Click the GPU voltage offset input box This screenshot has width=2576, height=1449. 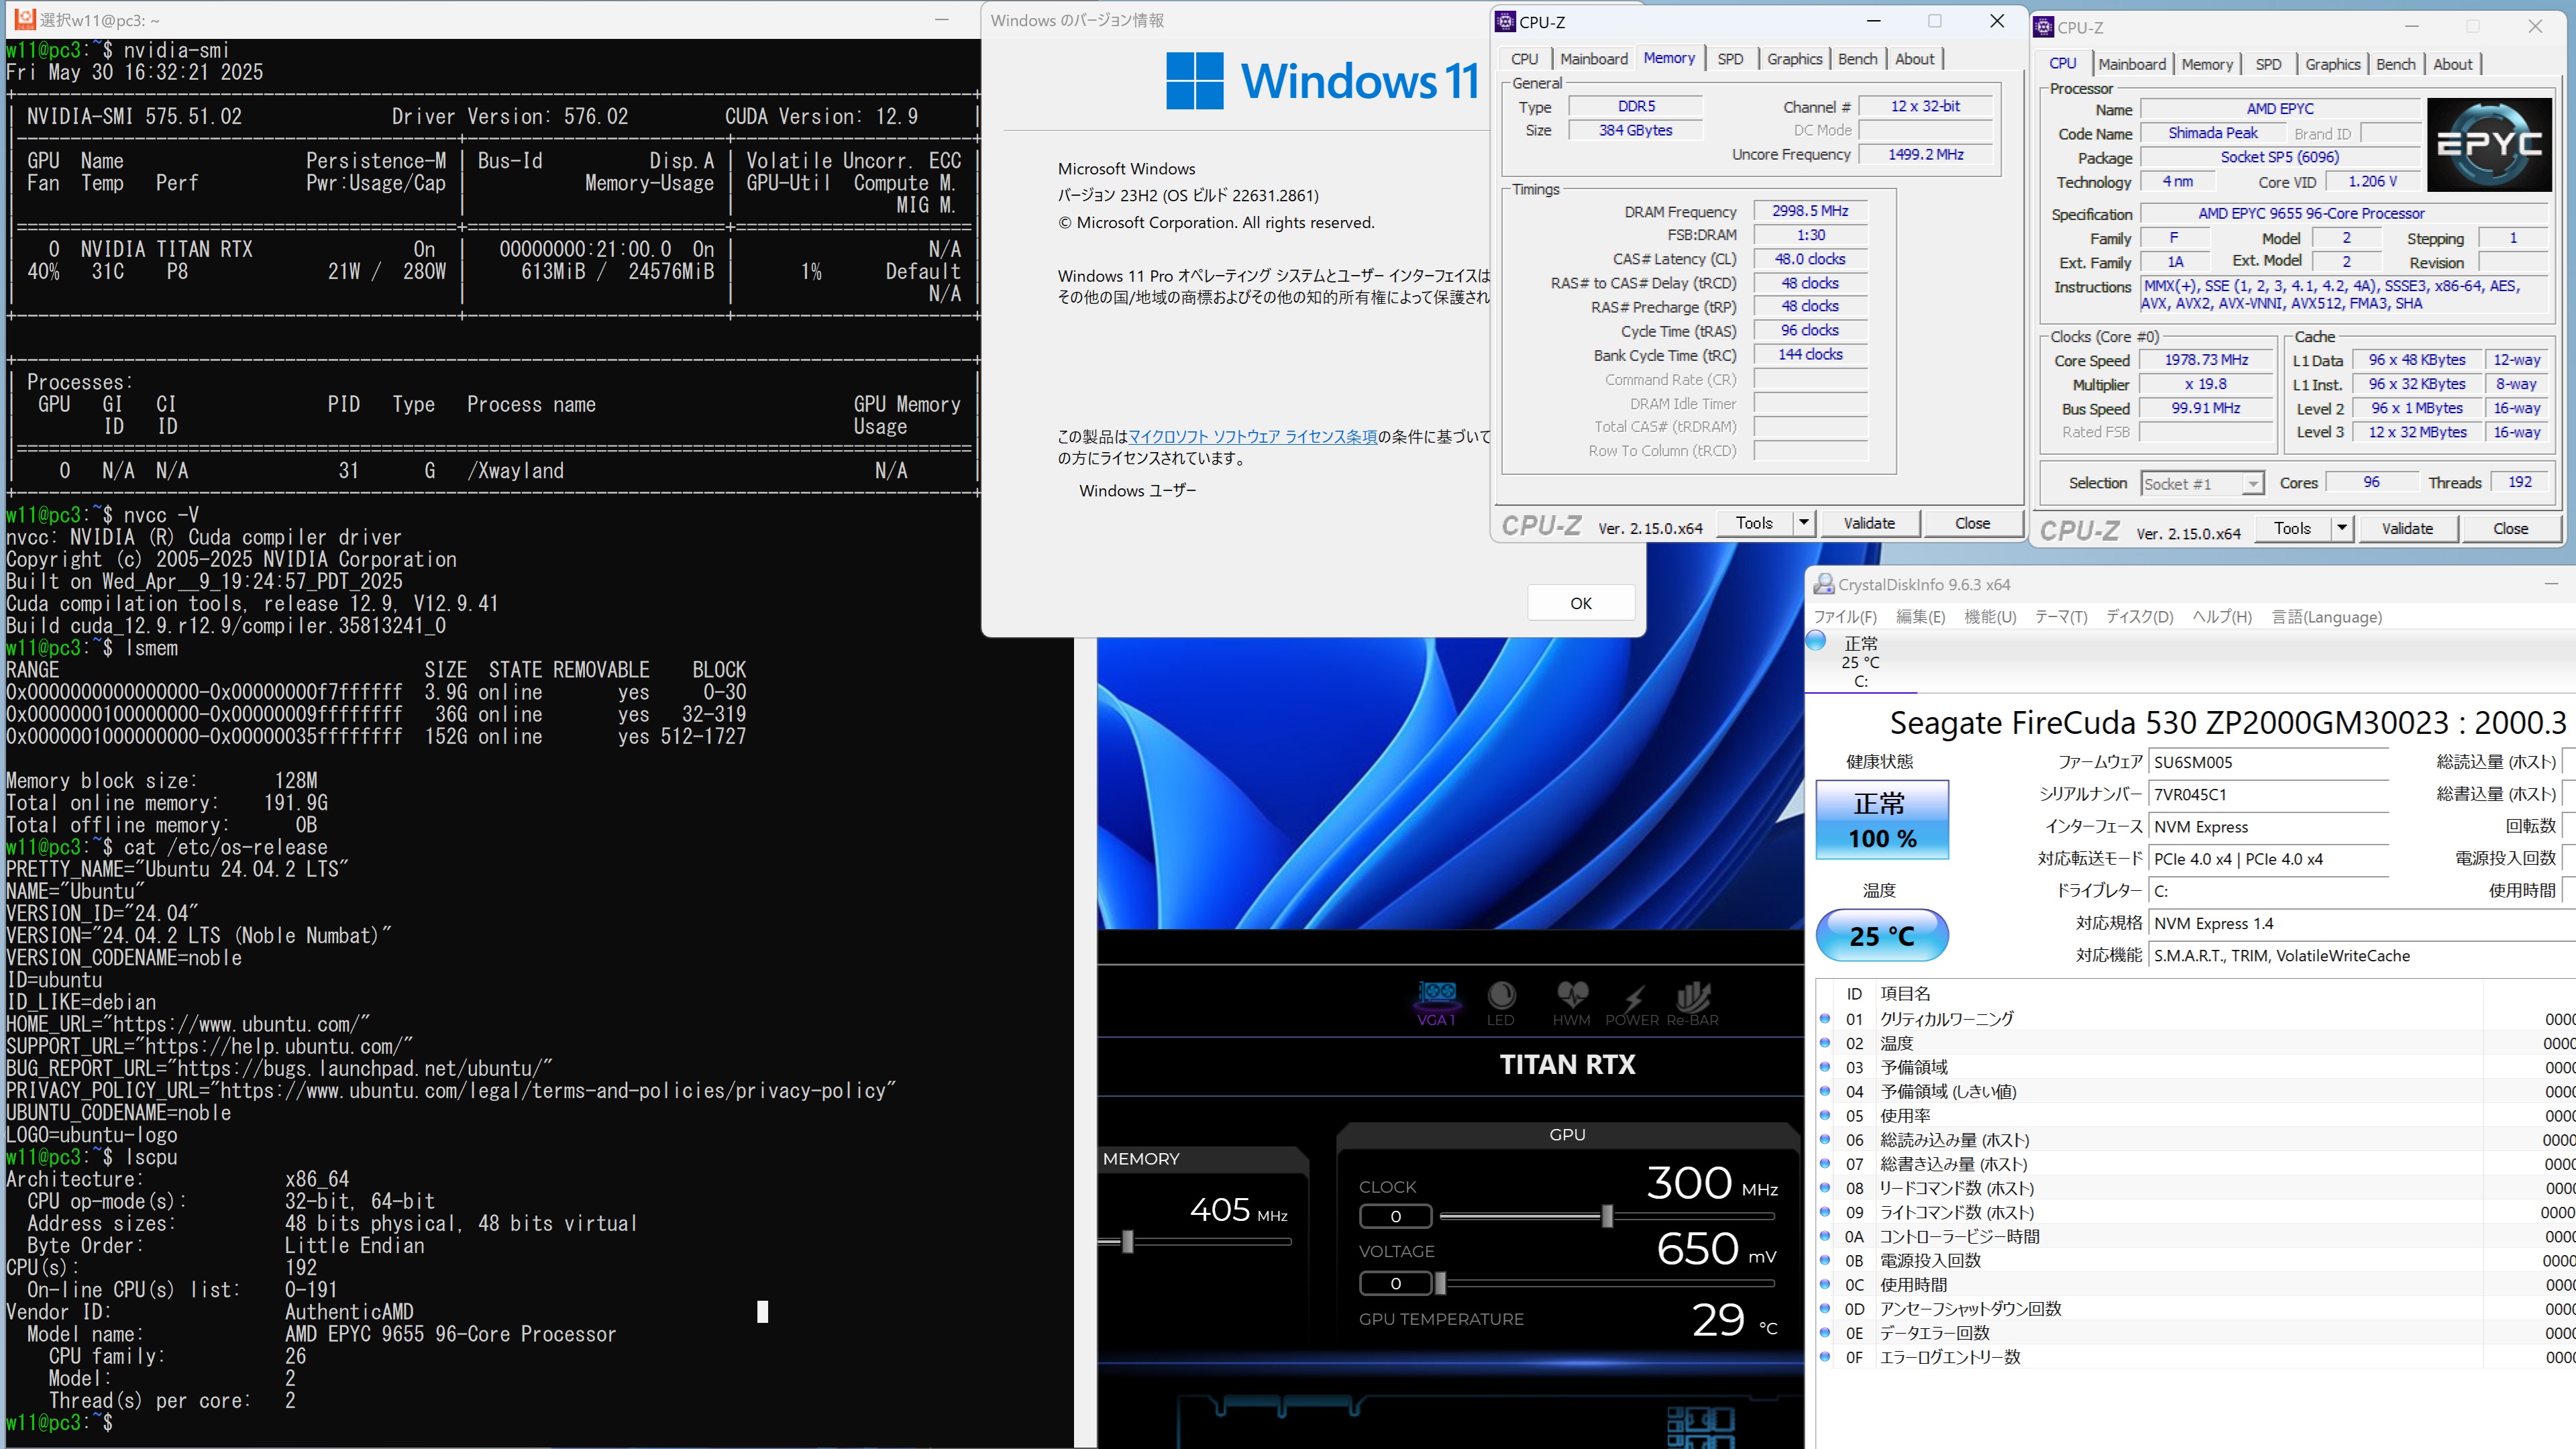(x=1395, y=1283)
